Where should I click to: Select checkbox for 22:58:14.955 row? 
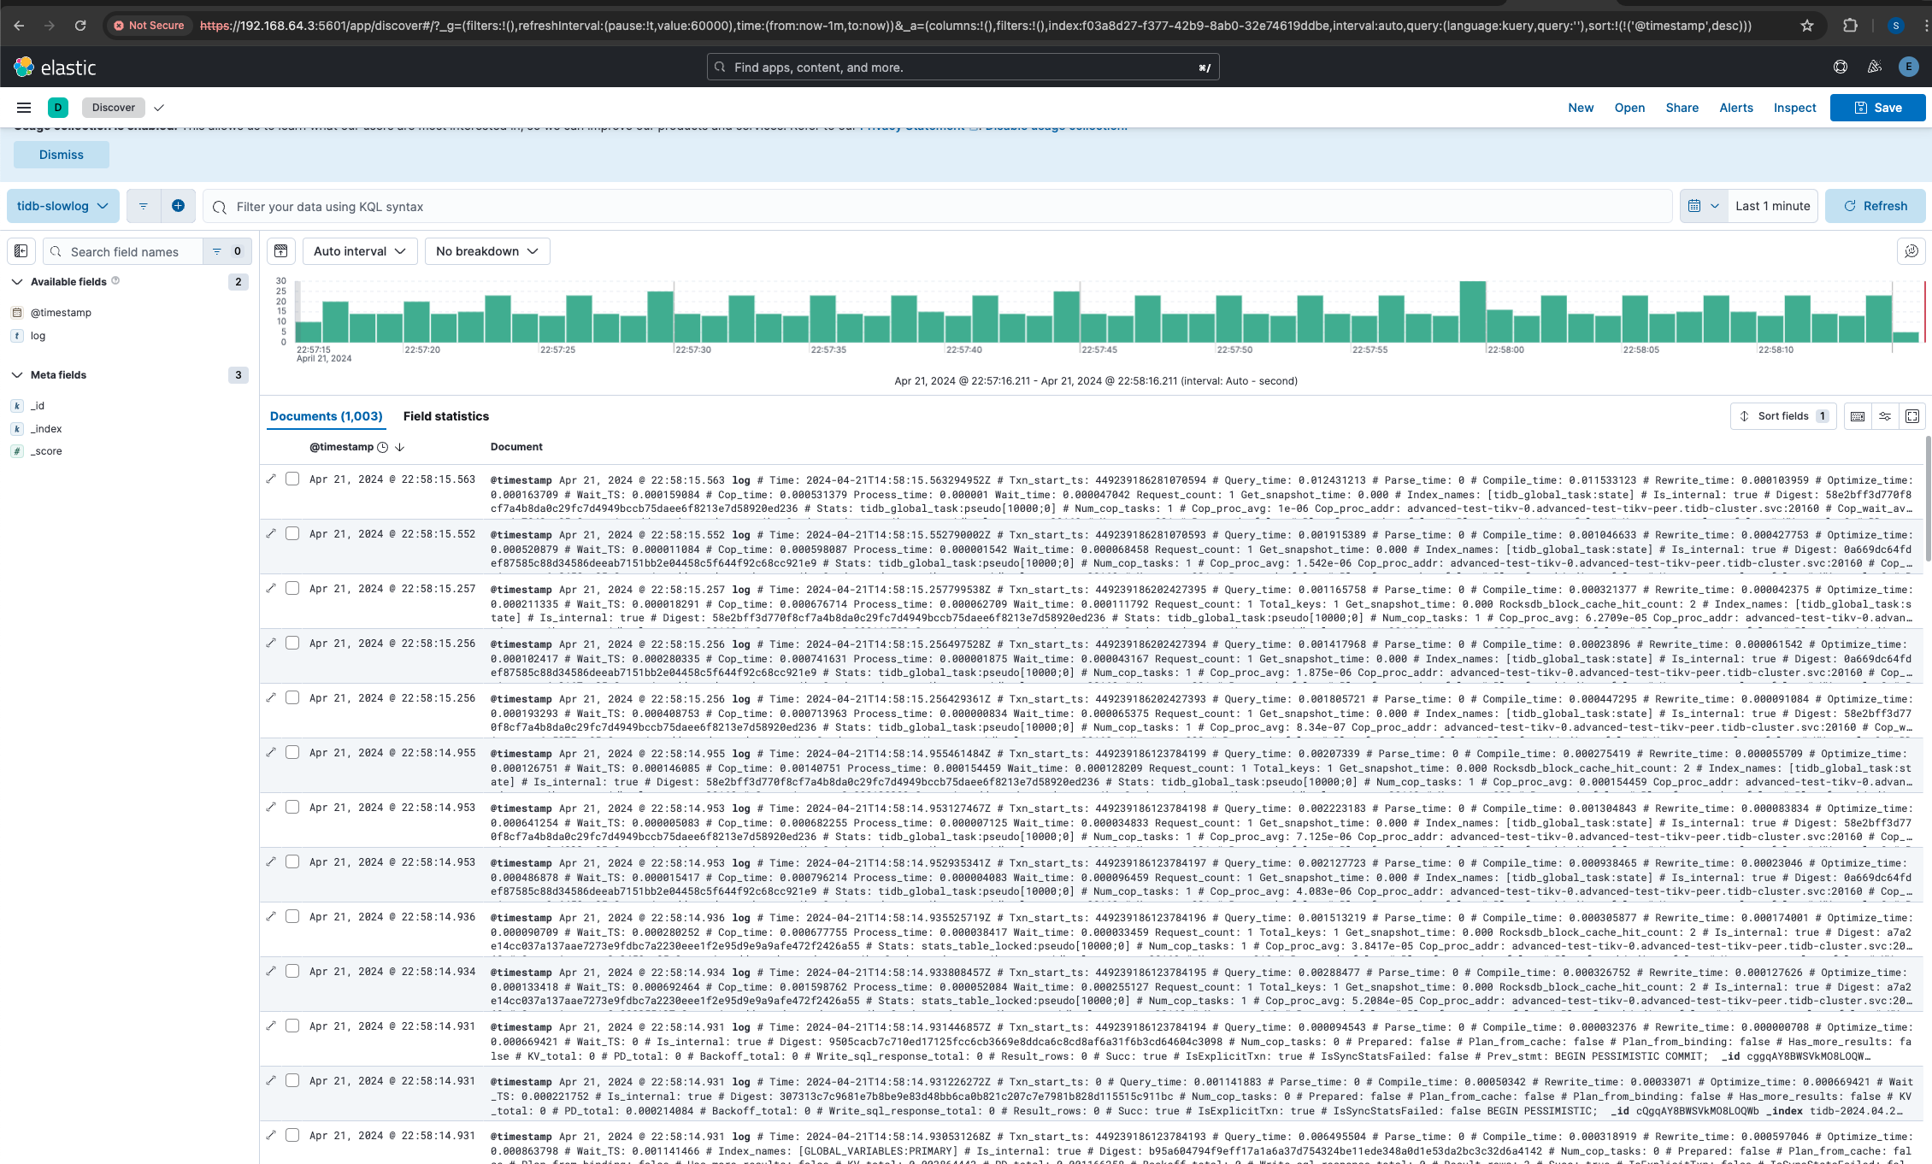(292, 752)
